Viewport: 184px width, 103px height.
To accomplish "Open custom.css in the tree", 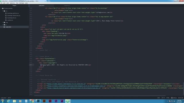I will 10,20.
